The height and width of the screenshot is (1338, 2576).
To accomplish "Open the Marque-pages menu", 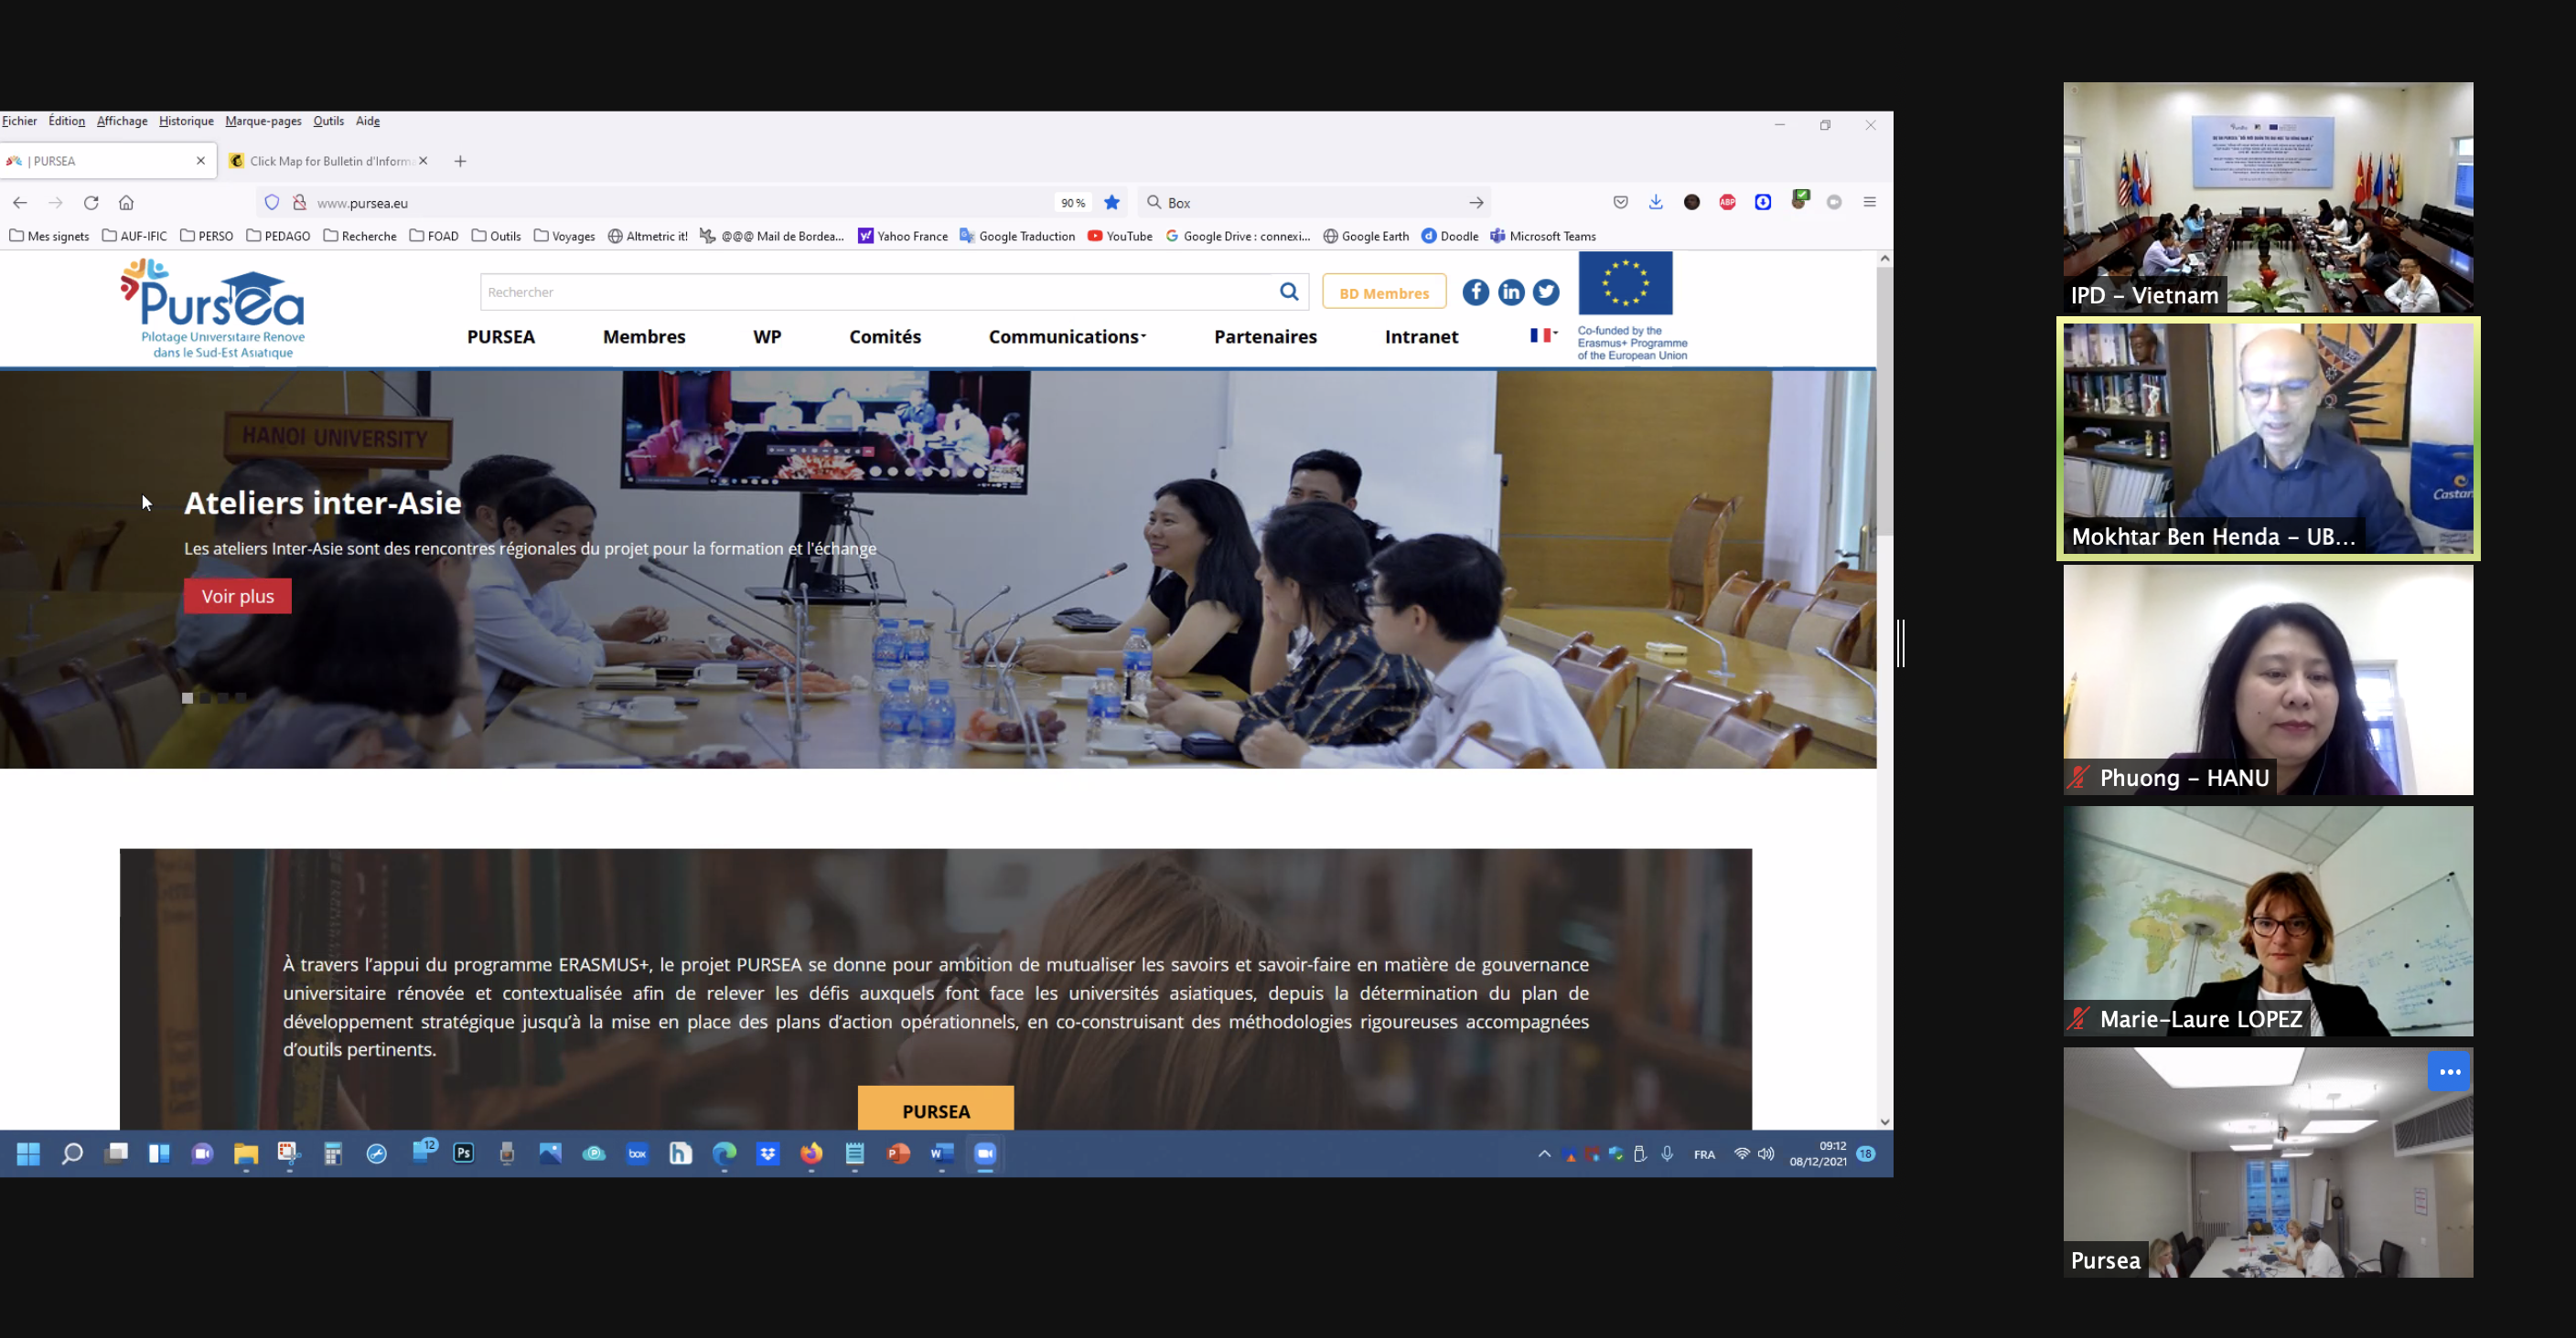I will point(263,121).
